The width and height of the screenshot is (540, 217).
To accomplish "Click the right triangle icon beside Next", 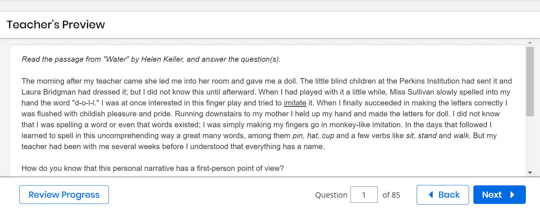I will (x=512, y=195).
